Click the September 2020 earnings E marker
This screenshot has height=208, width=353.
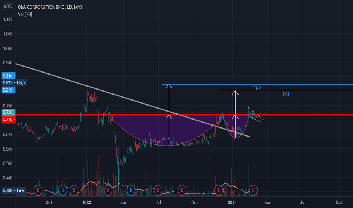coord(182,190)
